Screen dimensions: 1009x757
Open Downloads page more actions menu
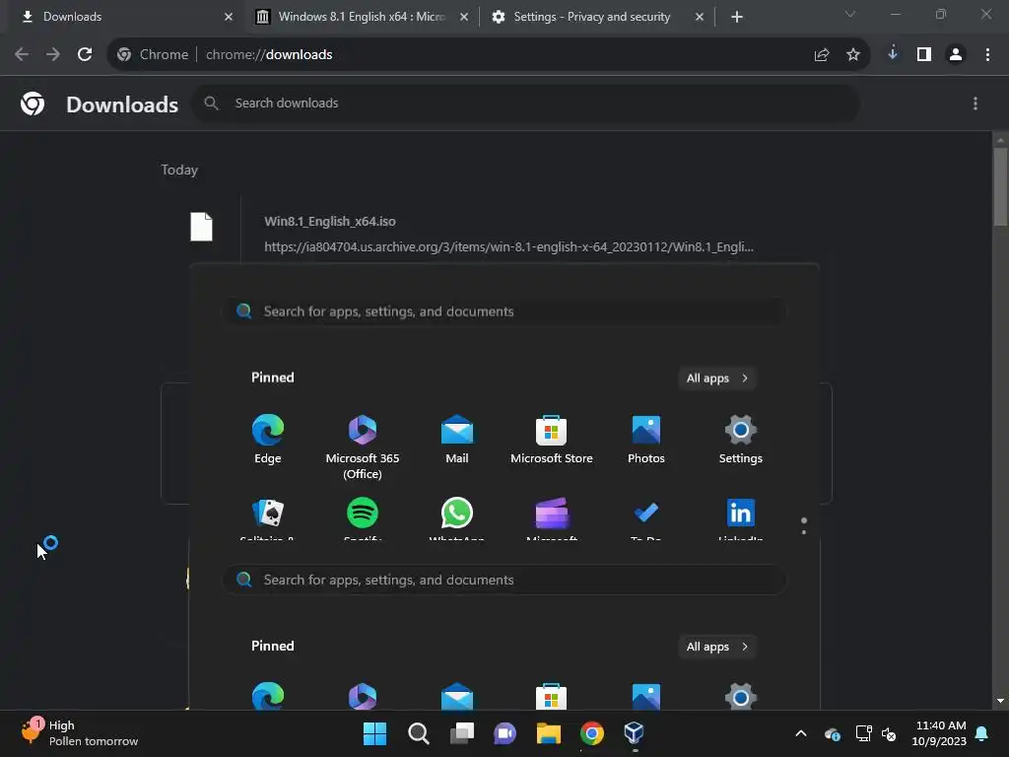pos(975,103)
